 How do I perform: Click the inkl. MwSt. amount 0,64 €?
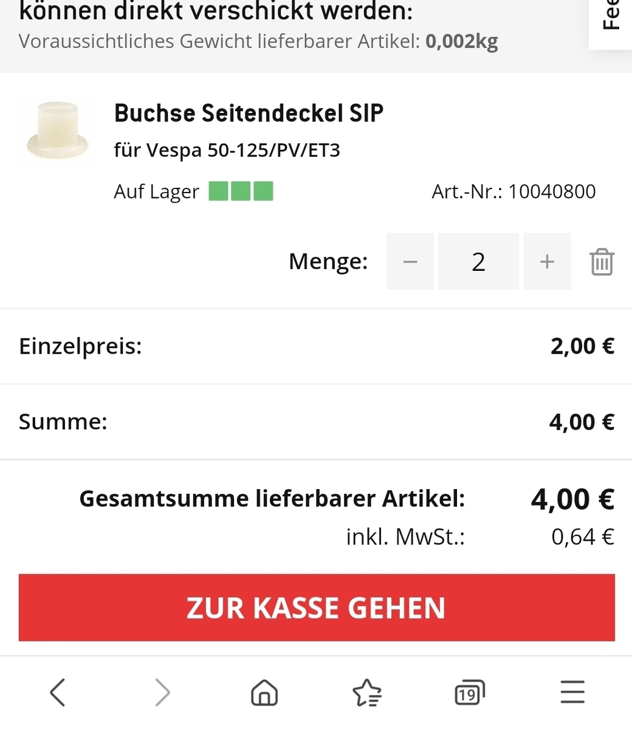tap(582, 537)
